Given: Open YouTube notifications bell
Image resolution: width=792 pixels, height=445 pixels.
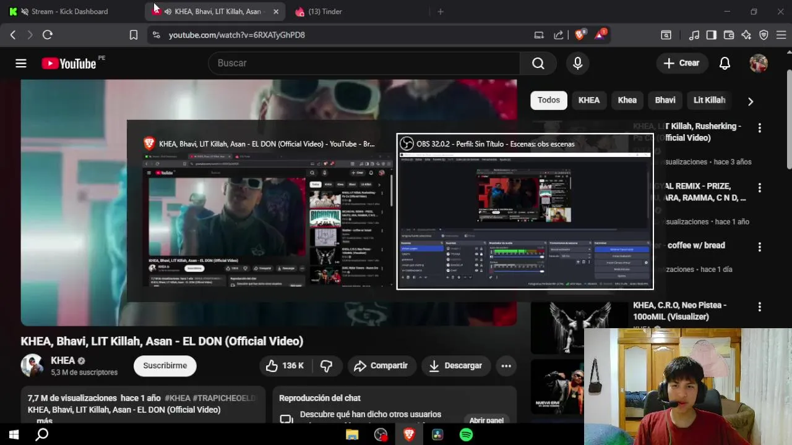Looking at the screenshot, I should pos(725,63).
